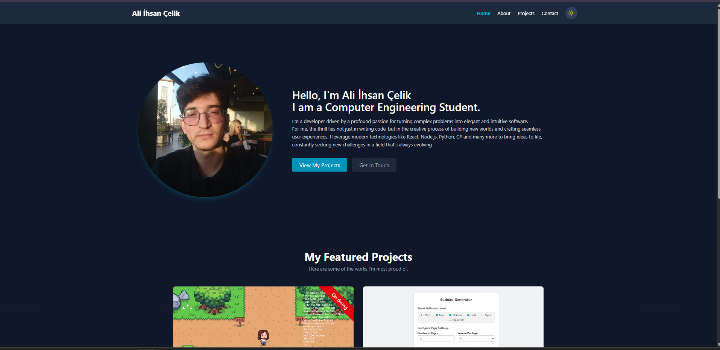Check the Child difficulty checkbox
720x350 pixels.
[x=422, y=315]
